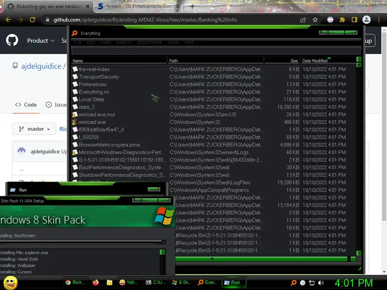The height and width of the screenshot is (290, 387).
Task: Sort by the Path column header
Action: tap(216, 61)
